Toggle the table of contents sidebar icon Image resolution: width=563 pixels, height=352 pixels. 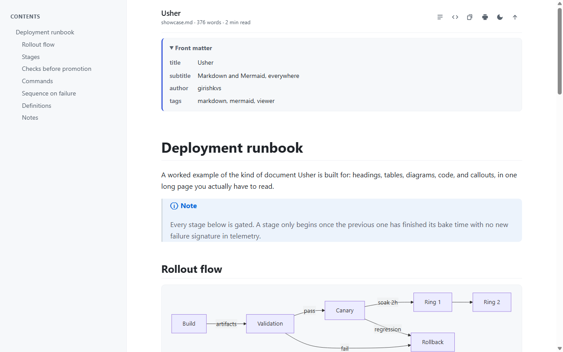440,17
